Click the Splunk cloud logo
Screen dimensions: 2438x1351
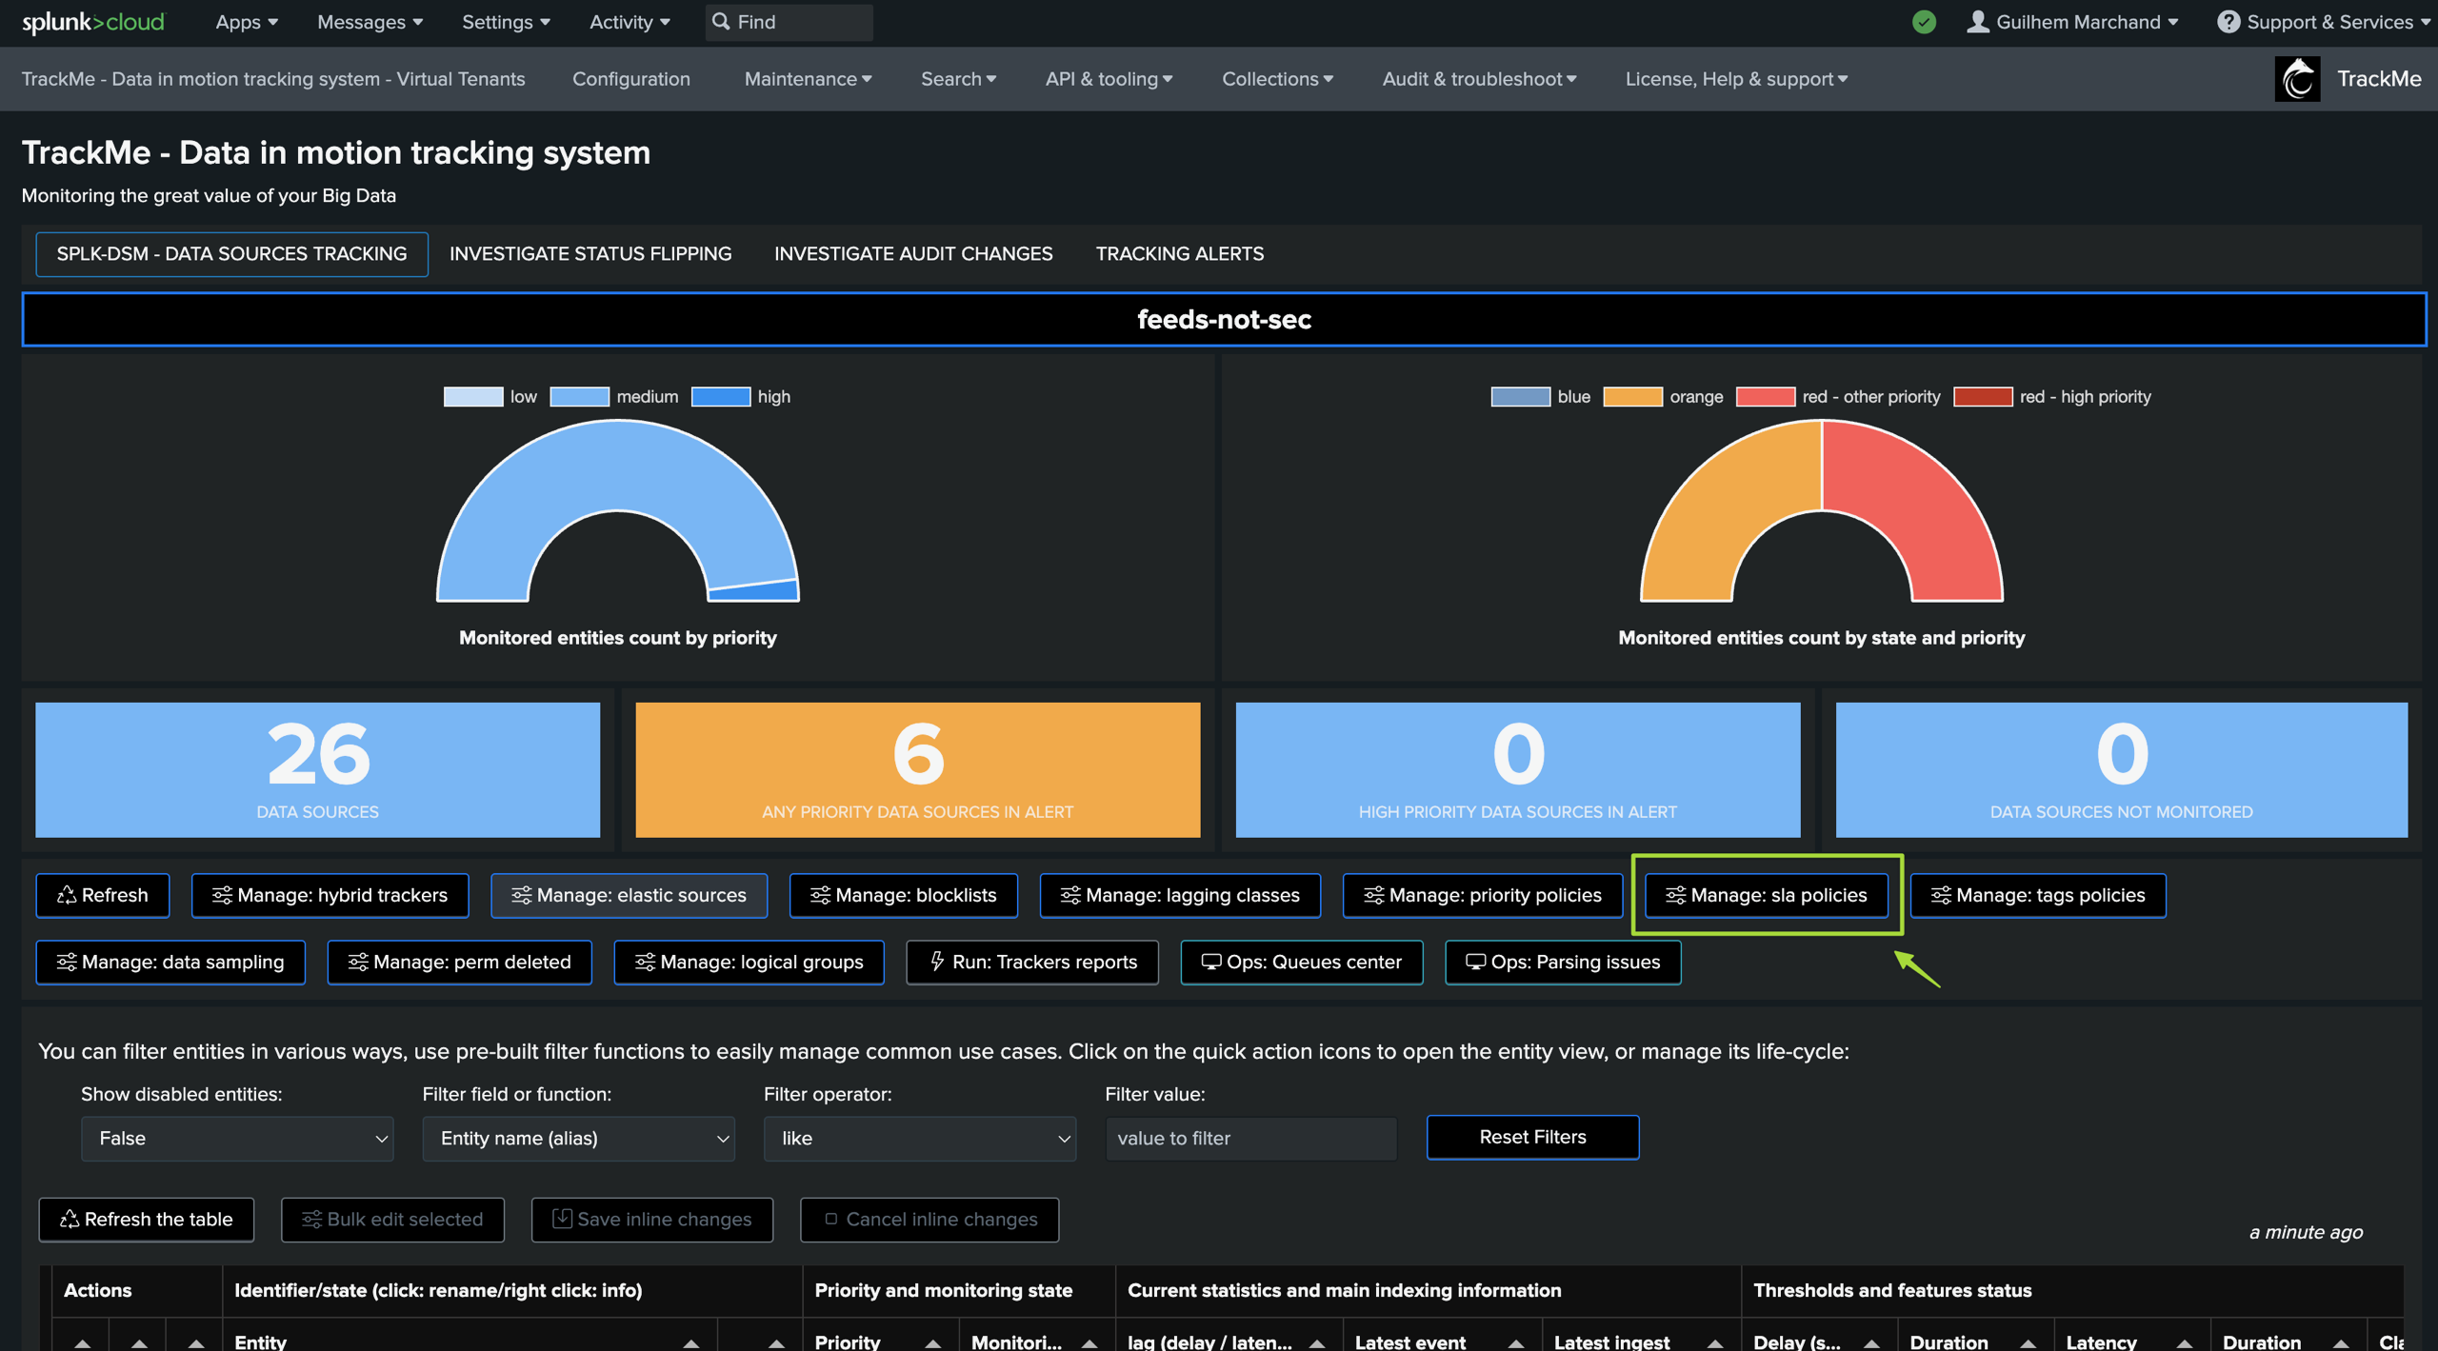tap(93, 22)
